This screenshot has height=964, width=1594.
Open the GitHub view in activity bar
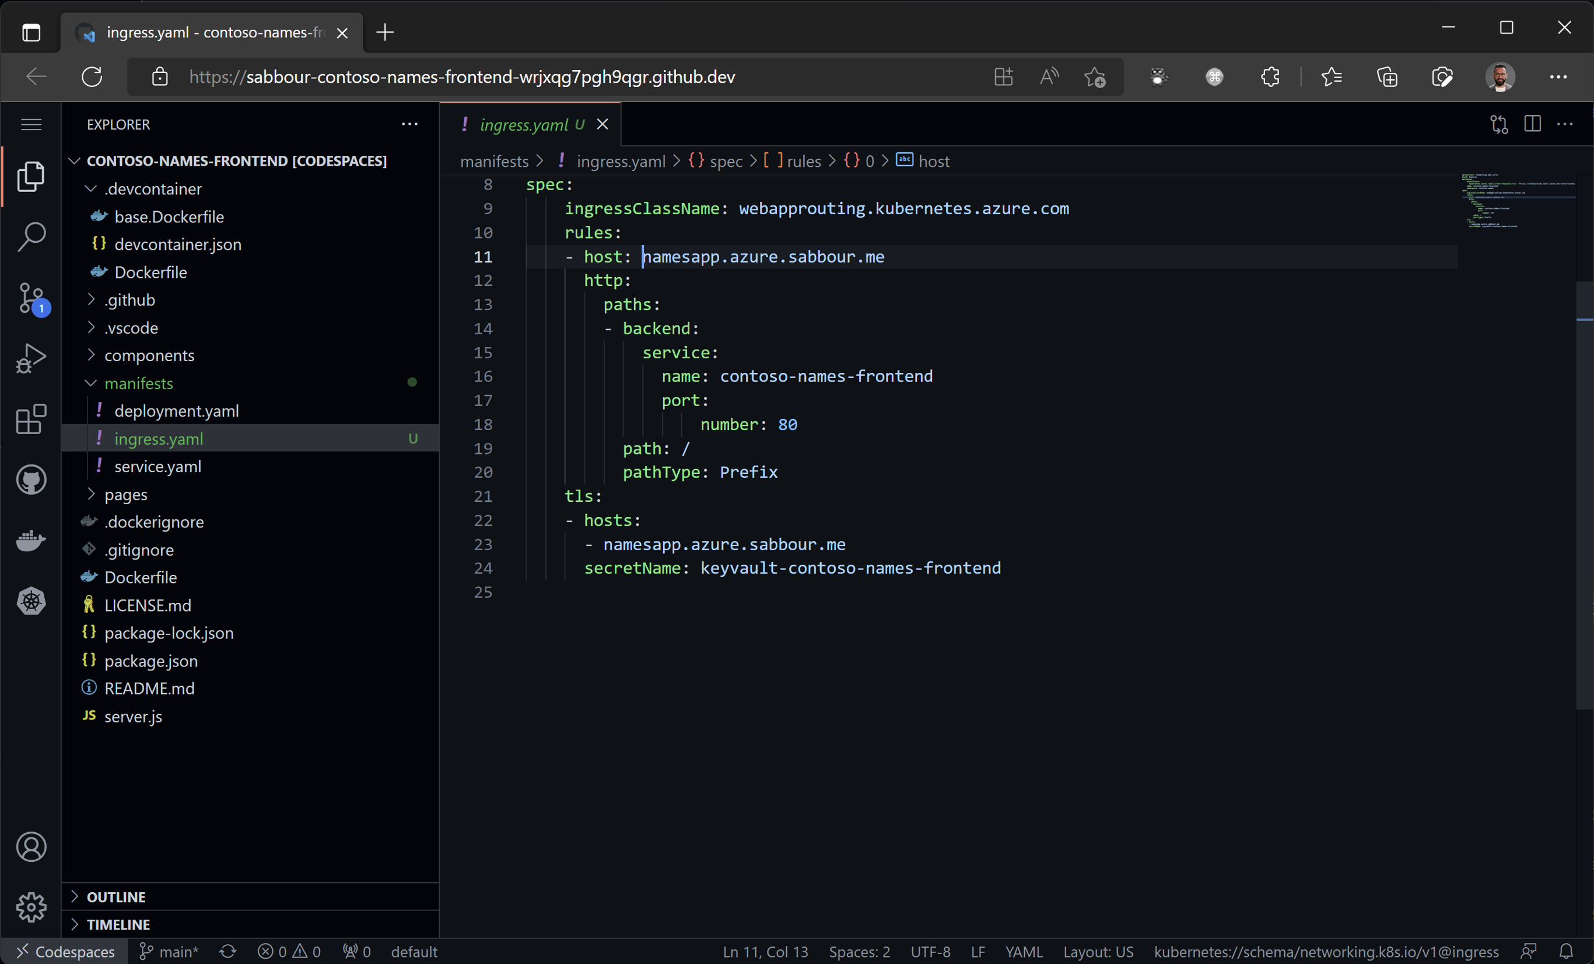tap(31, 480)
